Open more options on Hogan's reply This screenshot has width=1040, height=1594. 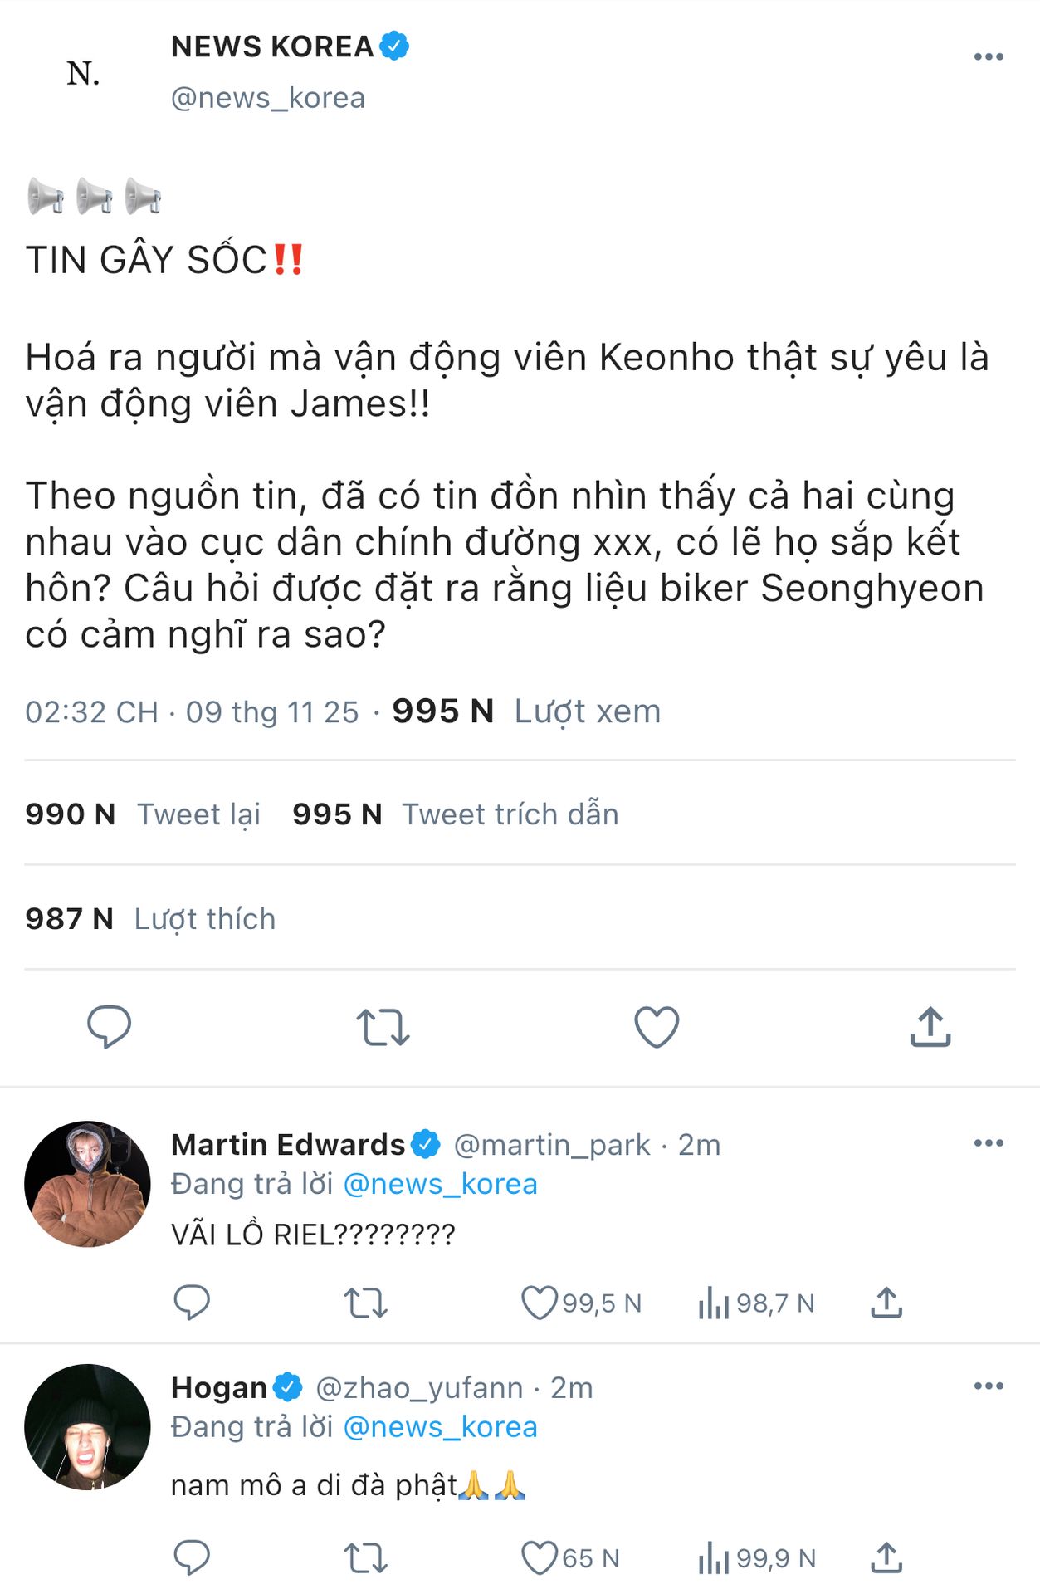tap(988, 1386)
